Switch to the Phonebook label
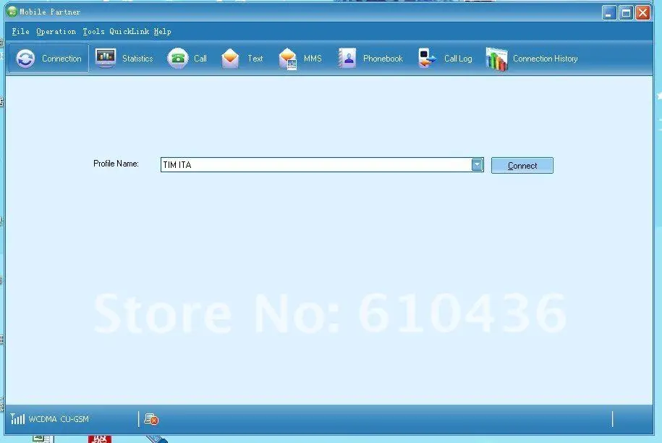 (x=383, y=59)
